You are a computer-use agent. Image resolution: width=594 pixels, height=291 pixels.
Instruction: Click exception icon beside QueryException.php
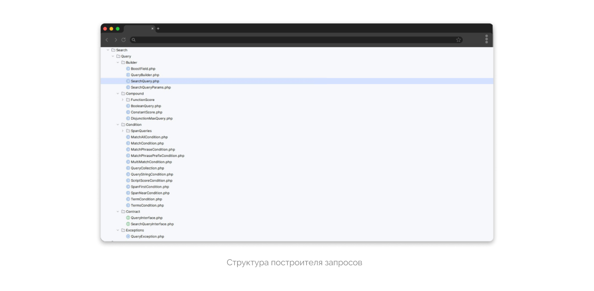point(128,237)
